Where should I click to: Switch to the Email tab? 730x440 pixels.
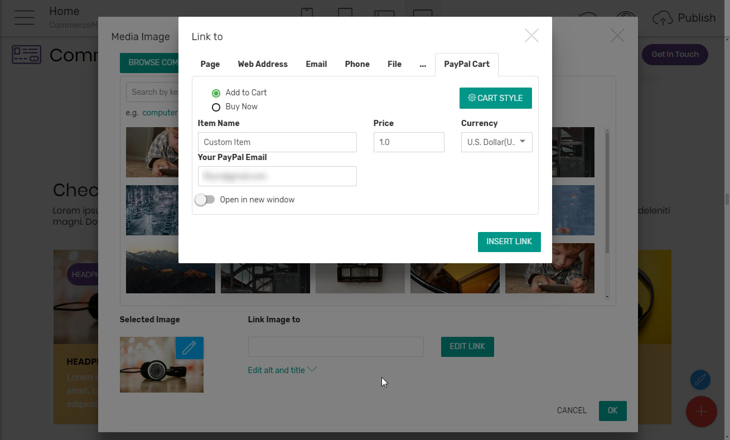(316, 64)
